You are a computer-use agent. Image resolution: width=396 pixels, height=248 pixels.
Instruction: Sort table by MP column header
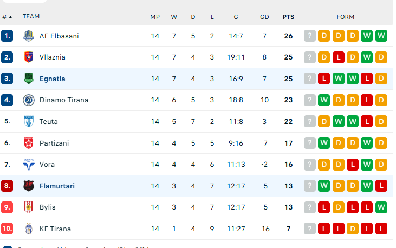click(155, 17)
